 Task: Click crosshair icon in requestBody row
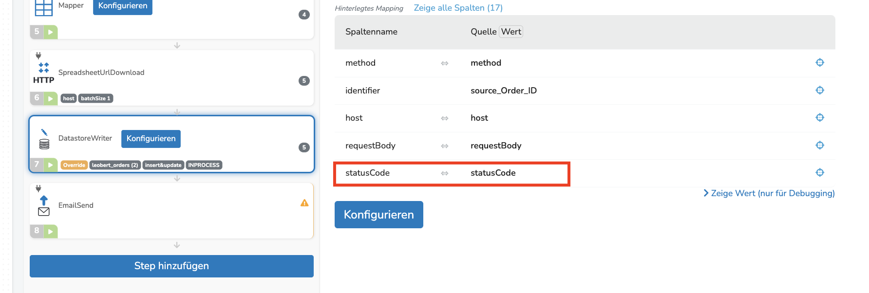pyautogui.click(x=820, y=145)
